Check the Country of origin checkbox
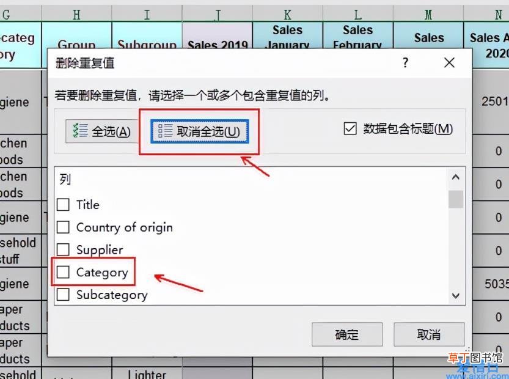Screen dimensions: 509x379 pos(63,227)
